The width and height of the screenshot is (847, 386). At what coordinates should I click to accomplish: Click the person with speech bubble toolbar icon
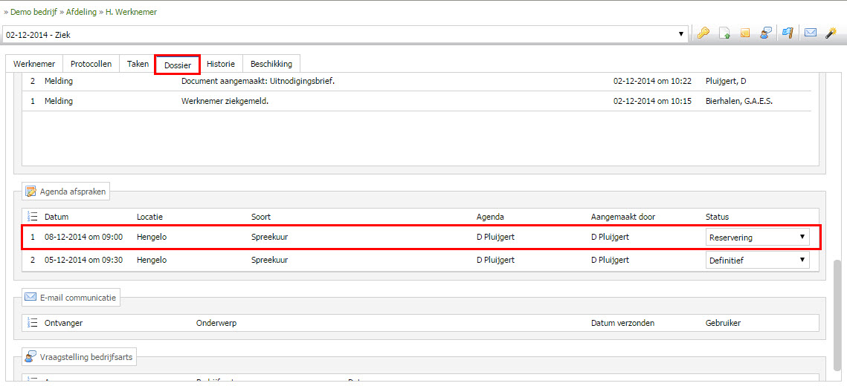764,33
